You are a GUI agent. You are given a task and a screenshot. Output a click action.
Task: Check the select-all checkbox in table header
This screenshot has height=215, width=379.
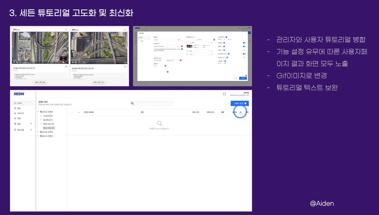[71, 112]
